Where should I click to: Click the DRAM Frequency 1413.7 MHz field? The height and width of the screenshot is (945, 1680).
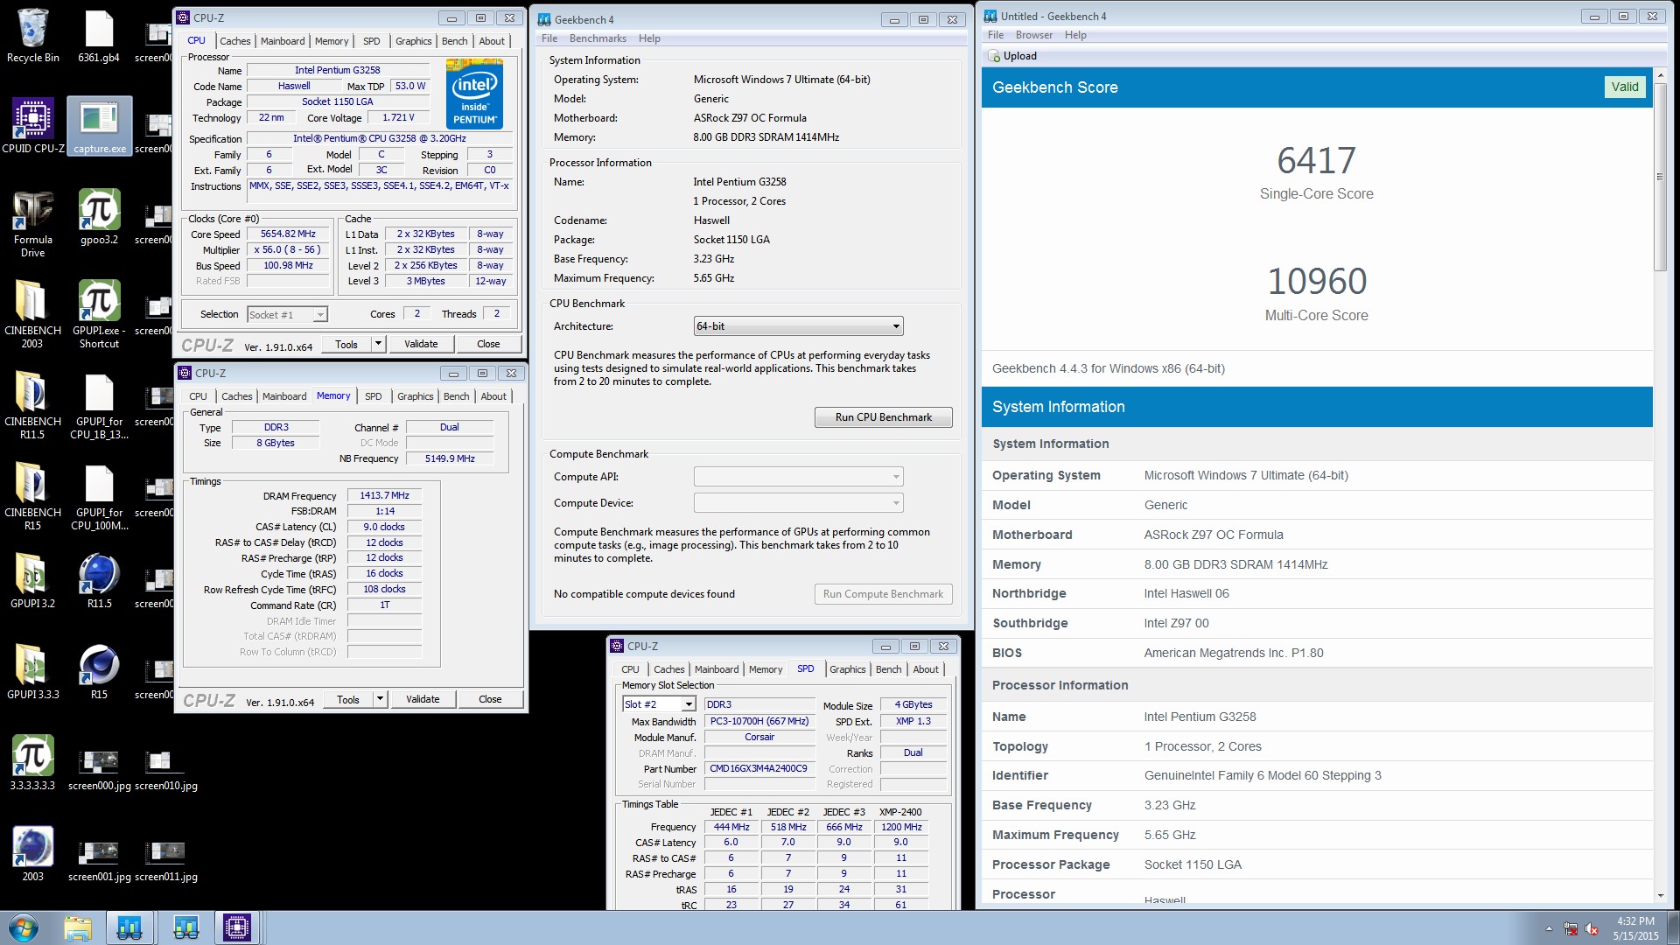coord(384,495)
